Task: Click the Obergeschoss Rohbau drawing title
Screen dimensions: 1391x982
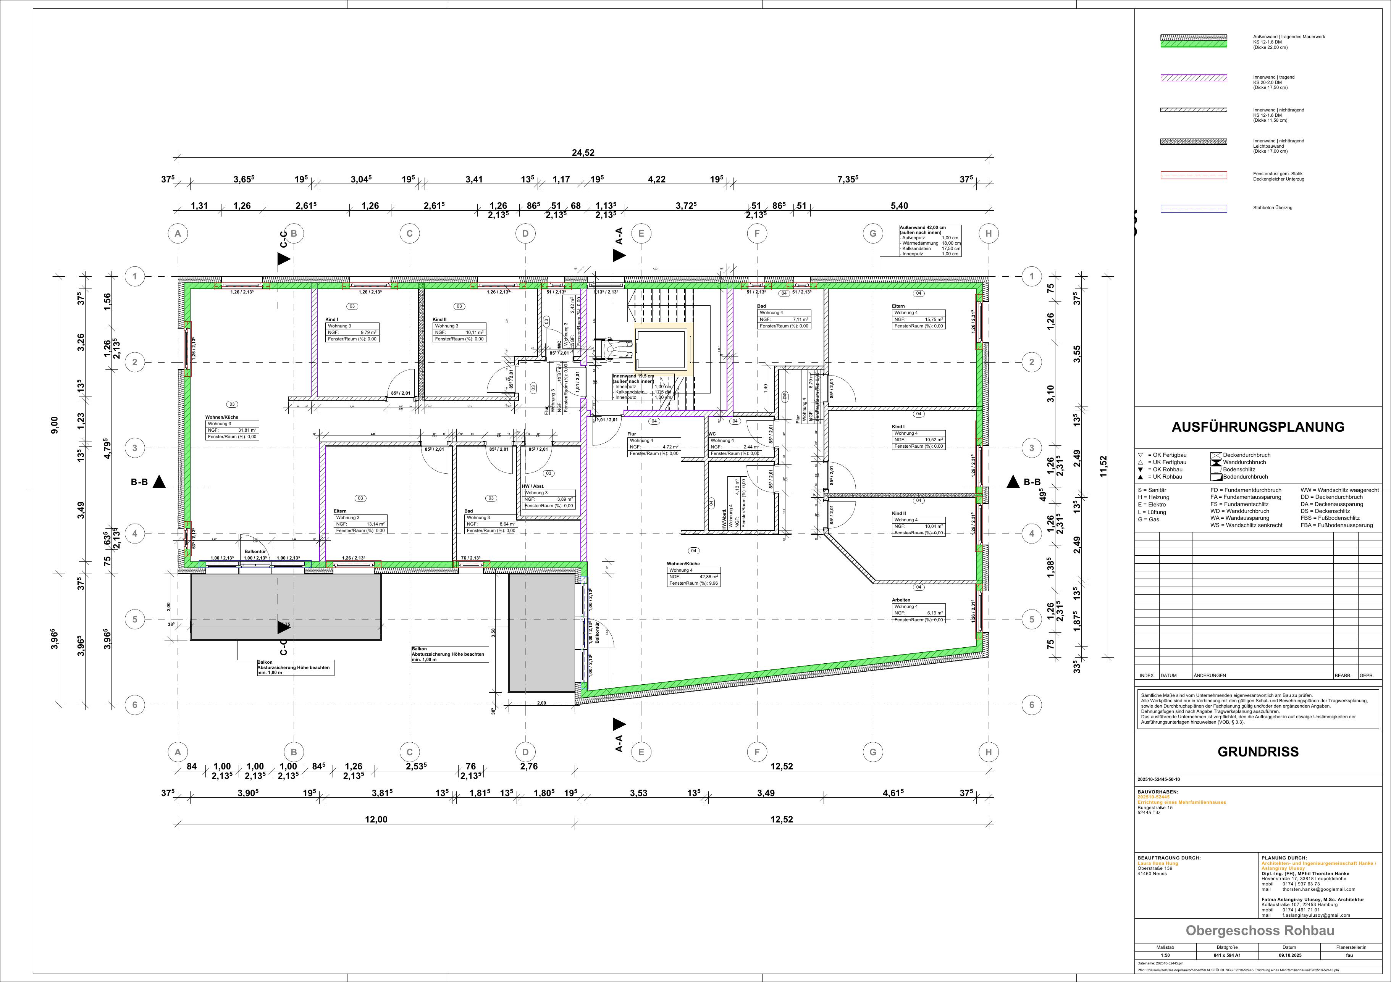Action: [x=1260, y=930]
